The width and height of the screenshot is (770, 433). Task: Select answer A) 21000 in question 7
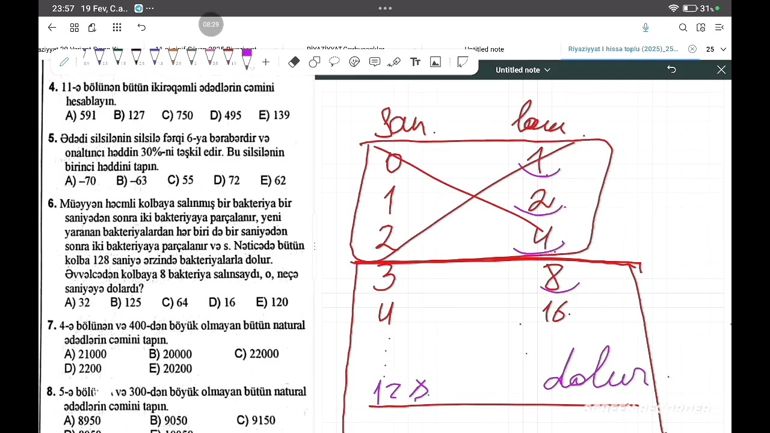click(85, 354)
